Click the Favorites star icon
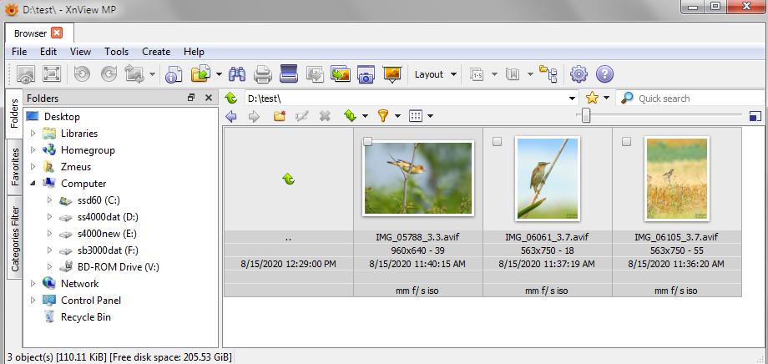 [x=593, y=98]
